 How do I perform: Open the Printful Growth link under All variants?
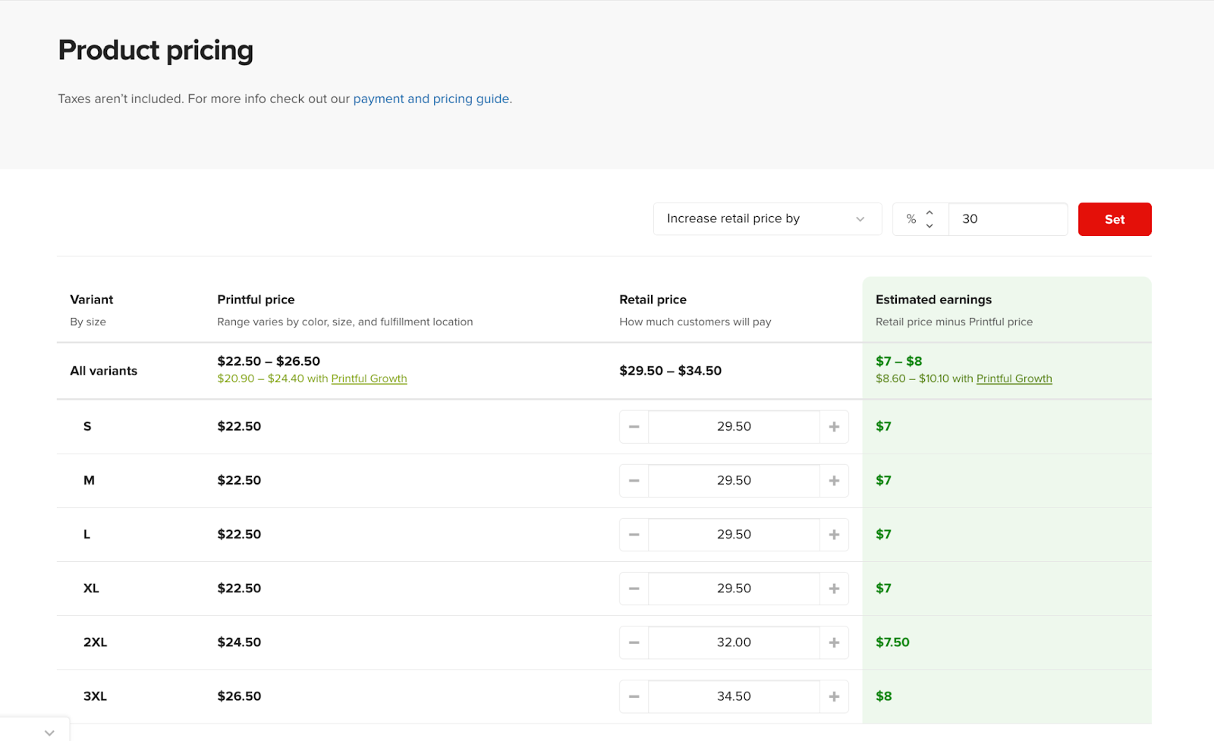click(370, 378)
